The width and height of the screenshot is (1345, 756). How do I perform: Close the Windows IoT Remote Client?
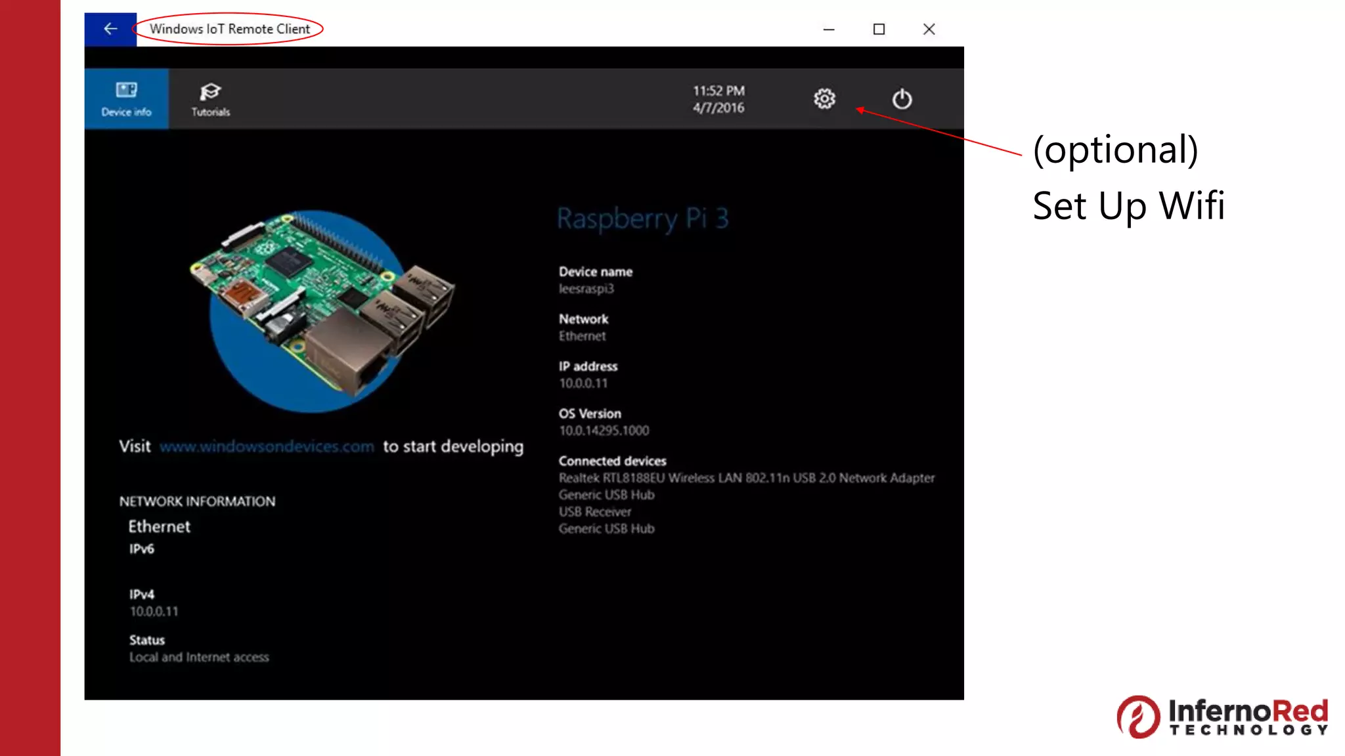tap(929, 29)
